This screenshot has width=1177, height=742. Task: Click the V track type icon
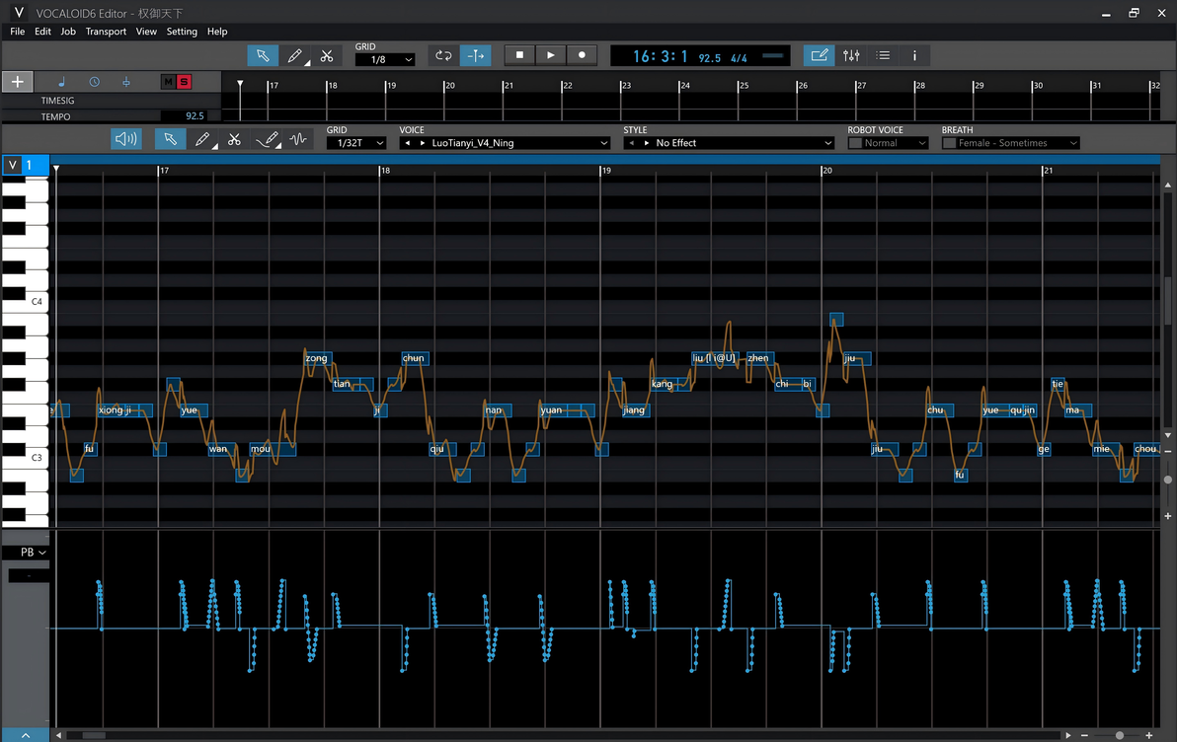click(13, 165)
